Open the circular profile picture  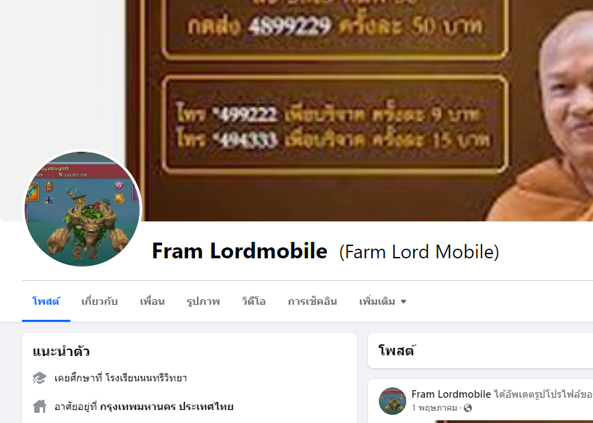point(82,208)
